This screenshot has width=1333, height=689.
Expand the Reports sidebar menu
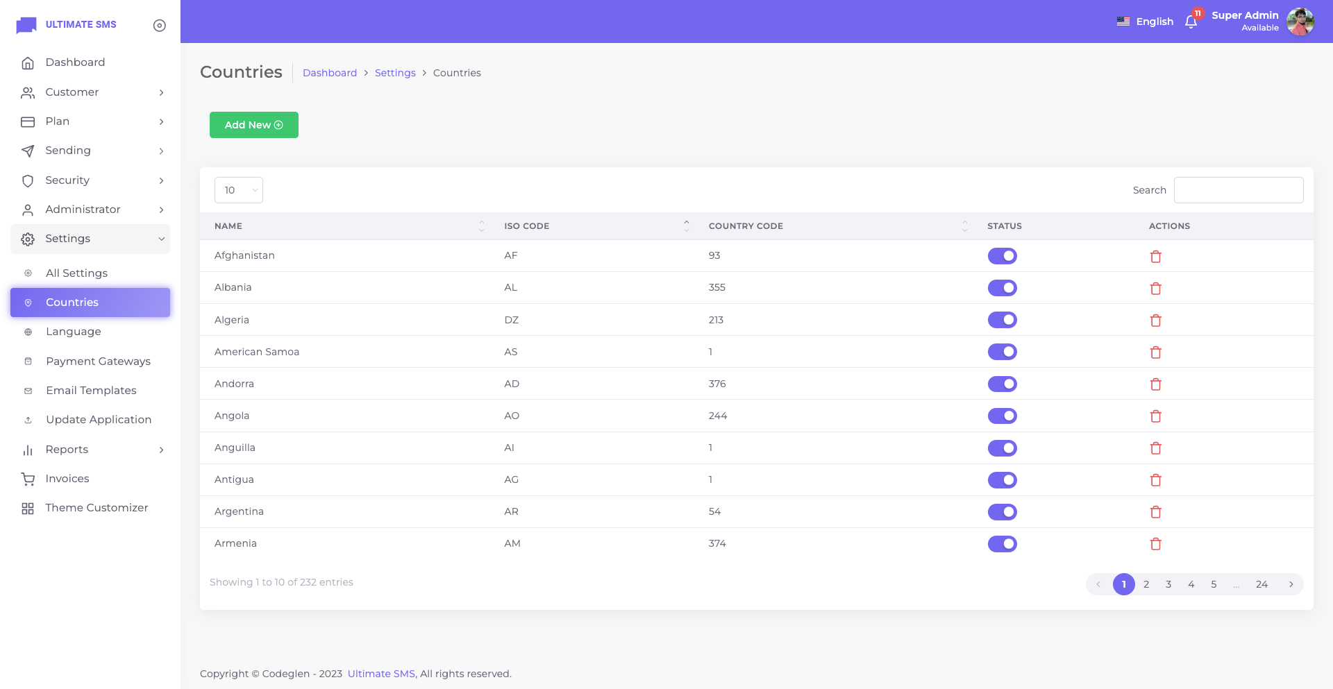(90, 450)
